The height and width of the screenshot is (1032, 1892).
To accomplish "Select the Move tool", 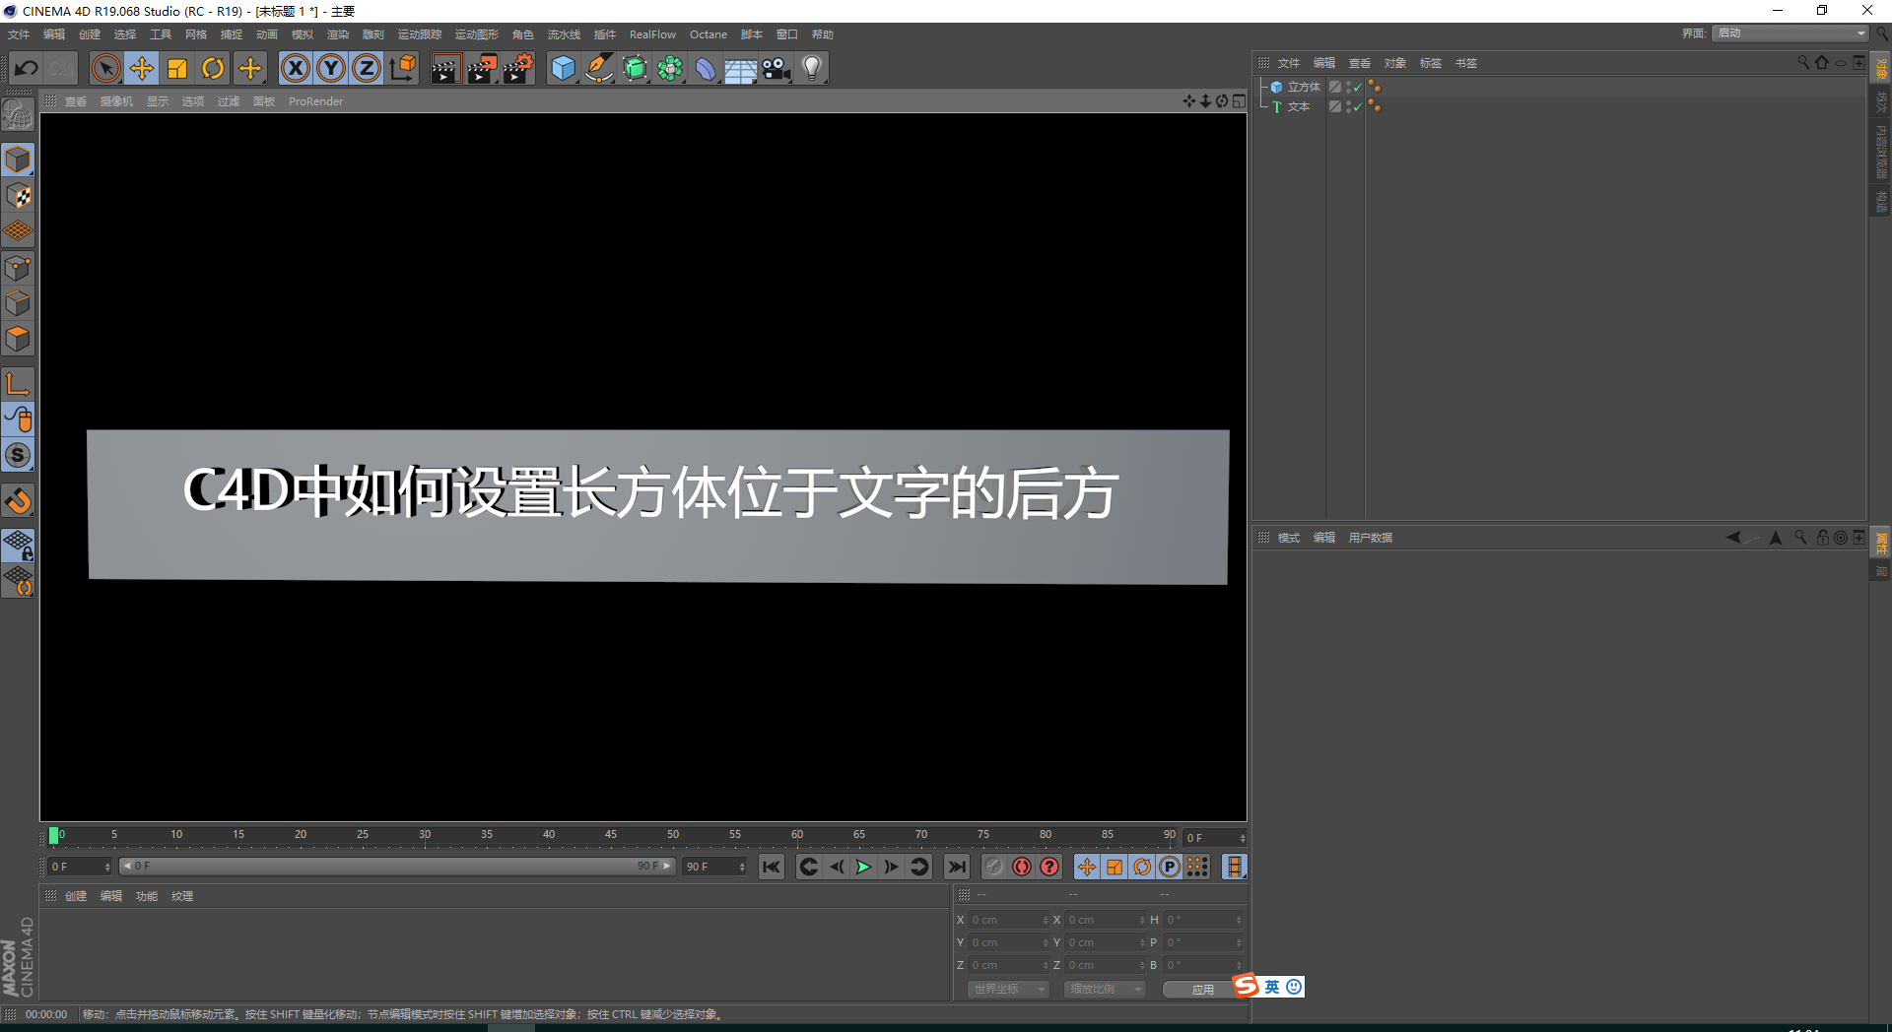I will (x=142, y=68).
